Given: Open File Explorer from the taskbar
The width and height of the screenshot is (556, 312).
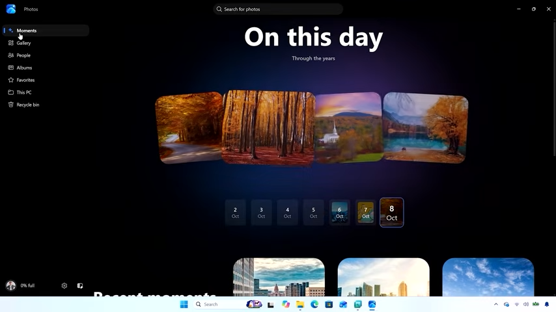Looking at the screenshot, I should point(300,304).
